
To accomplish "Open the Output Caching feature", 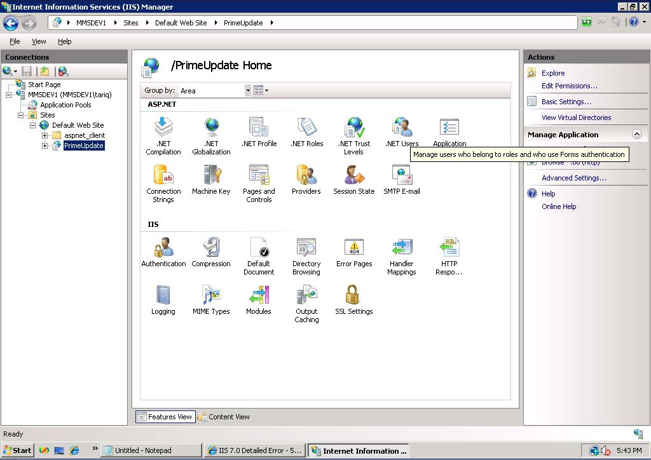I will 306,304.
